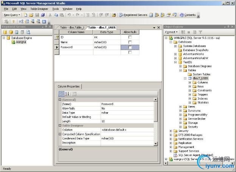This screenshot has height=172, width=236.
Task: Expand the System Databases node
Action: [x=175, y=46]
